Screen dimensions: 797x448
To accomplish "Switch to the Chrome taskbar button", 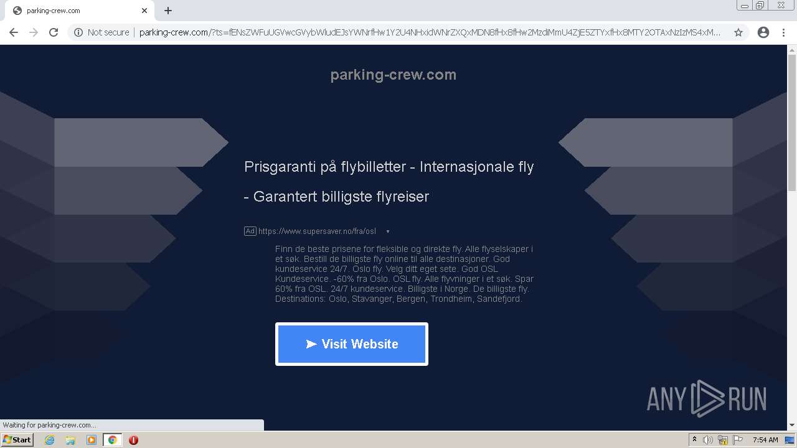I will click(112, 440).
